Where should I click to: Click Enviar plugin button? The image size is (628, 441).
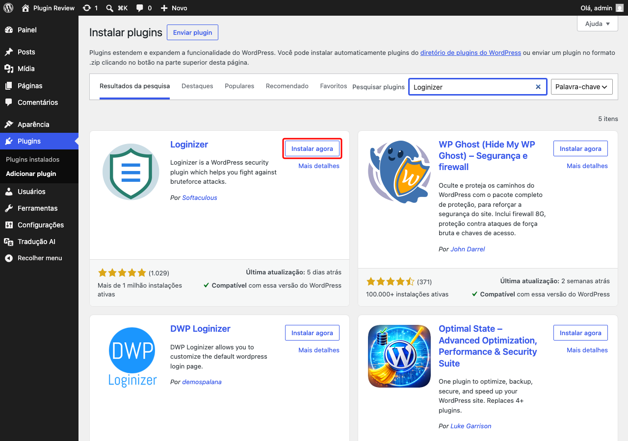192,32
